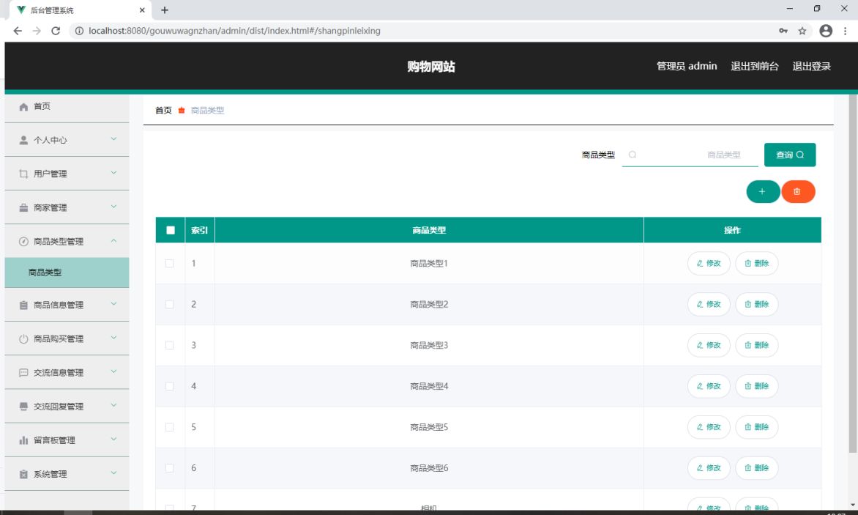
Task: Click the 查询 search button
Action: coord(790,155)
